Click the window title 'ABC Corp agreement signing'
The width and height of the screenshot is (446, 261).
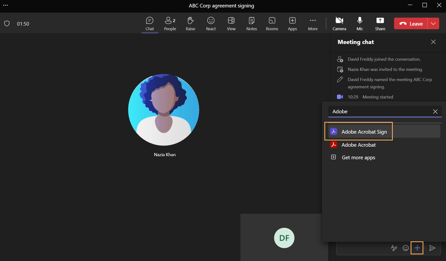coord(221,6)
